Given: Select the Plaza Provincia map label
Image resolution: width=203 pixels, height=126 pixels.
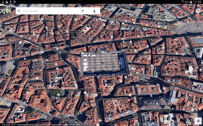Looking at the screenshot, I should [x=146, y=81].
